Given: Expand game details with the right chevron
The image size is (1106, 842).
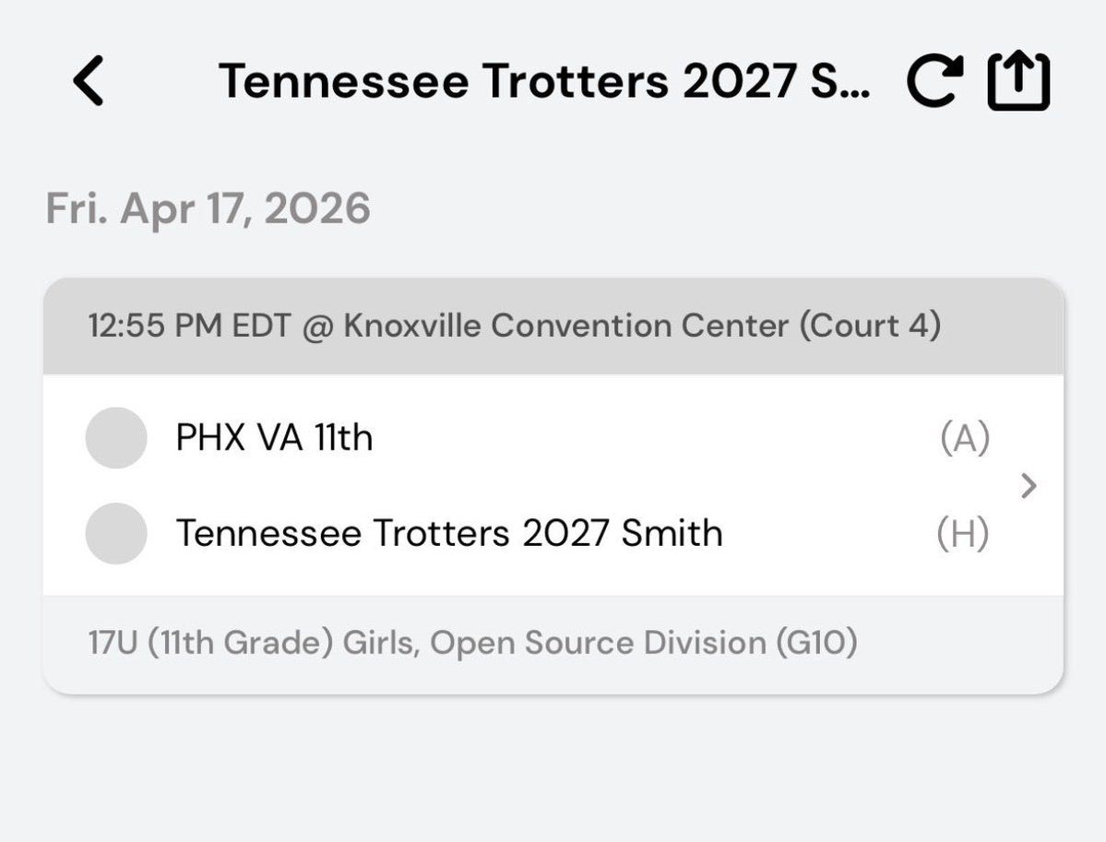Looking at the screenshot, I should pyautogui.click(x=1029, y=486).
